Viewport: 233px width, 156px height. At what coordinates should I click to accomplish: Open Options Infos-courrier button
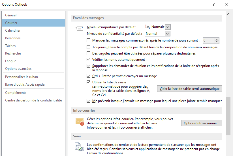tap(202, 123)
